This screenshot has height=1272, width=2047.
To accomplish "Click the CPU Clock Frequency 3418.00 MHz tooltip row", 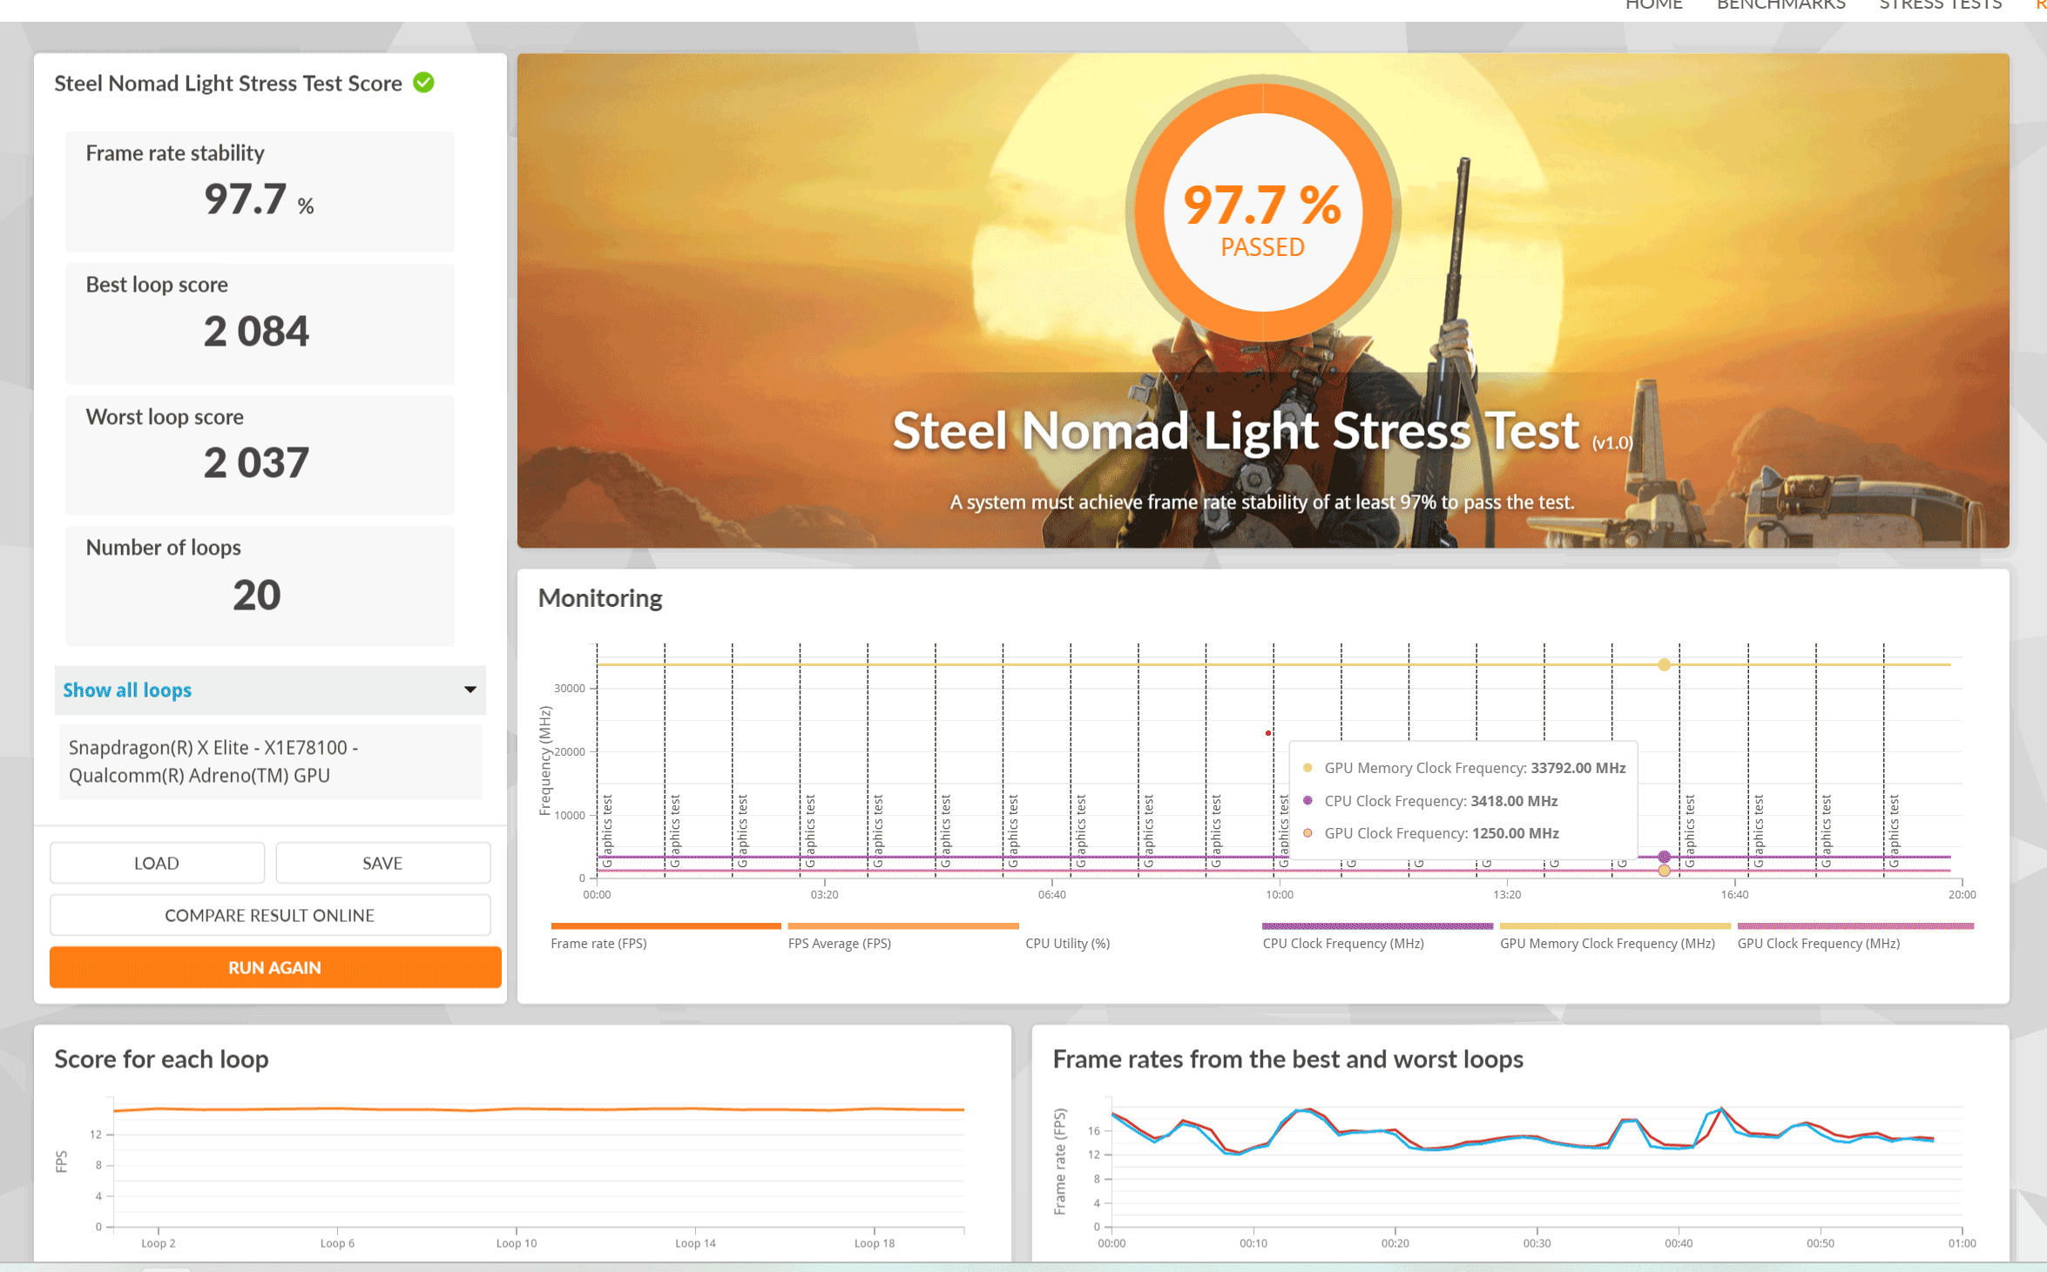I will click(x=1430, y=801).
